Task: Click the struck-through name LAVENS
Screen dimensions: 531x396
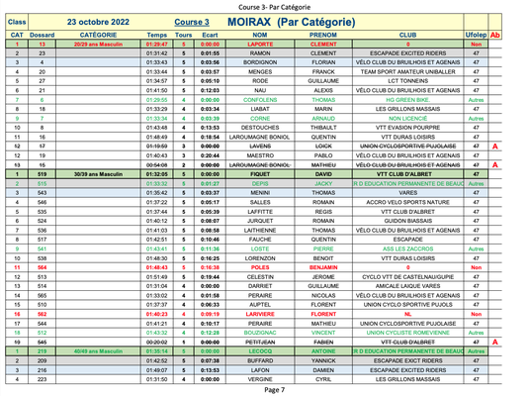Action: pyautogui.click(x=260, y=147)
